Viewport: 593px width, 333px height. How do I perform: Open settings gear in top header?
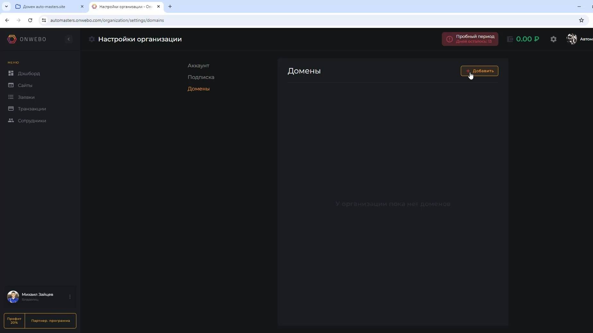click(x=554, y=39)
